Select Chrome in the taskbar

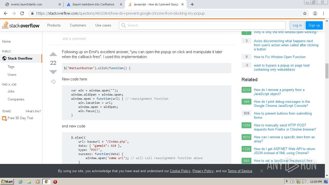coord(46,182)
